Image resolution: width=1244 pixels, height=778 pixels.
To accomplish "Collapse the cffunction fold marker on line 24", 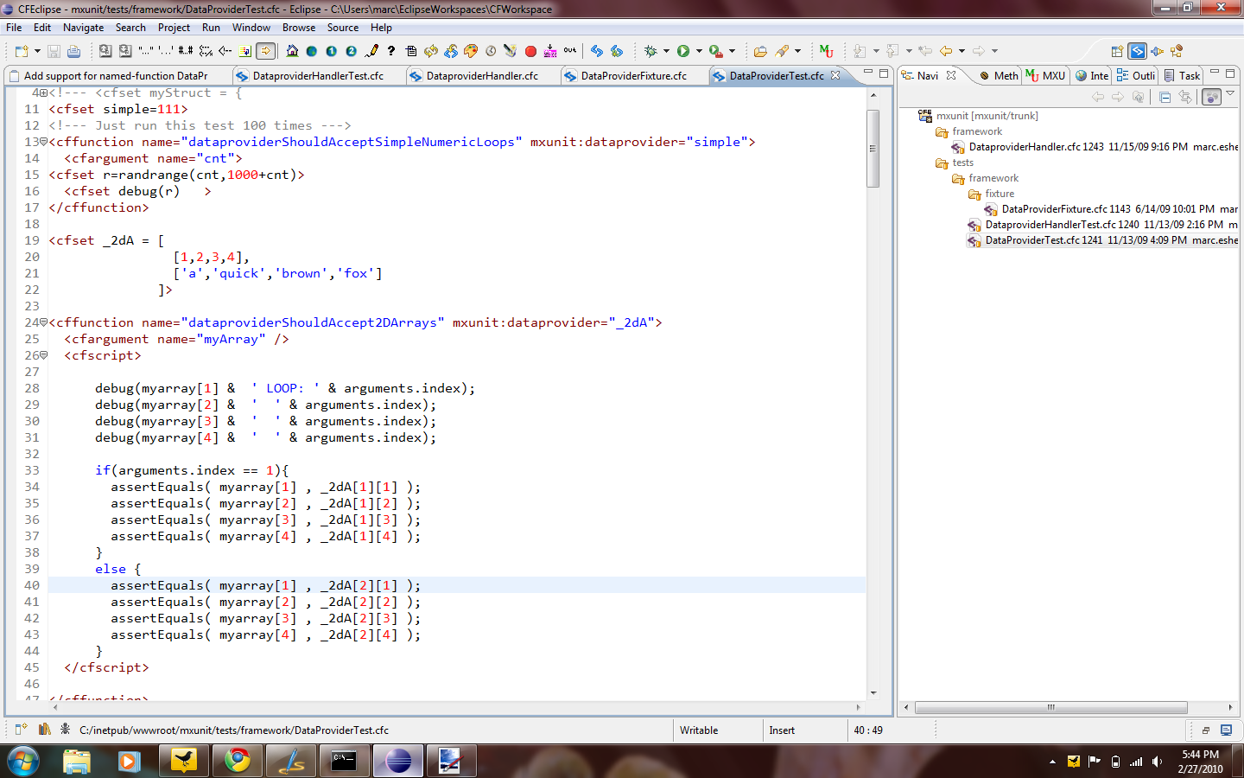I will pos(44,322).
